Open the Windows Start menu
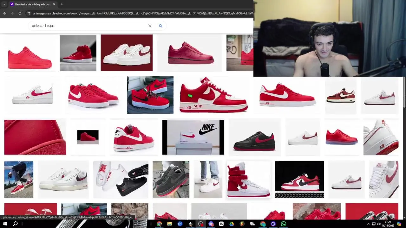 pyautogui.click(x=5, y=224)
